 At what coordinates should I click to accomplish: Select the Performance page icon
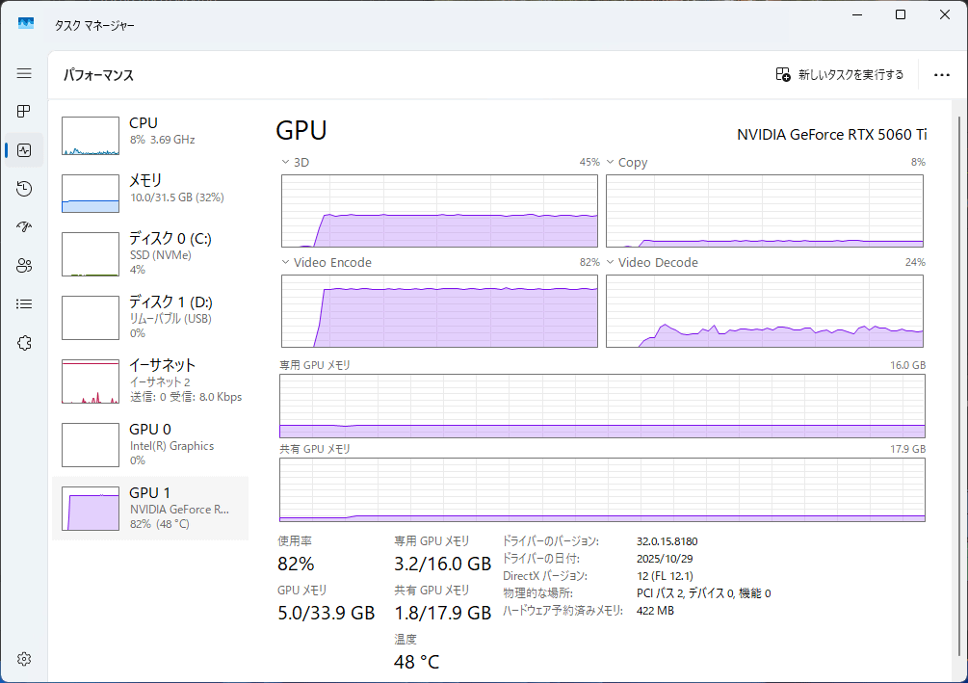click(24, 150)
